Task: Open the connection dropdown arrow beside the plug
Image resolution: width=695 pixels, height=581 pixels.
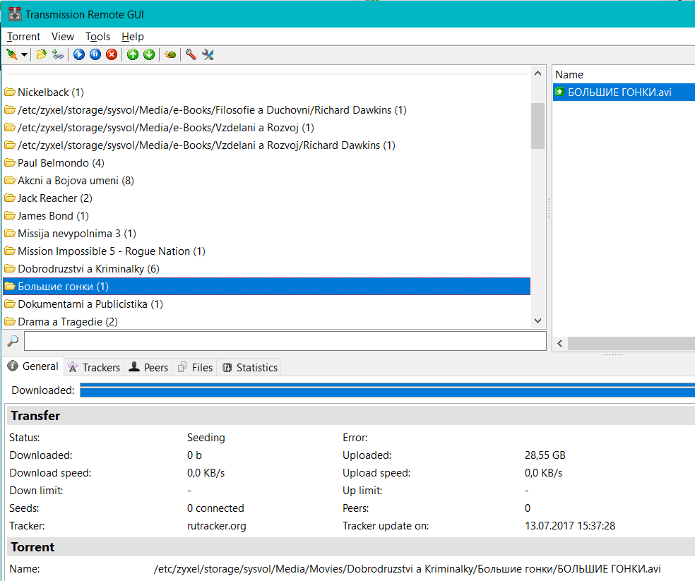Action: [25, 55]
